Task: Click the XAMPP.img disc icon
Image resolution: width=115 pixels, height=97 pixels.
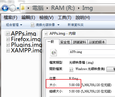Action: (x=8, y=50)
